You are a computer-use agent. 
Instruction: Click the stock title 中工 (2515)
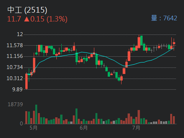coord(27,10)
